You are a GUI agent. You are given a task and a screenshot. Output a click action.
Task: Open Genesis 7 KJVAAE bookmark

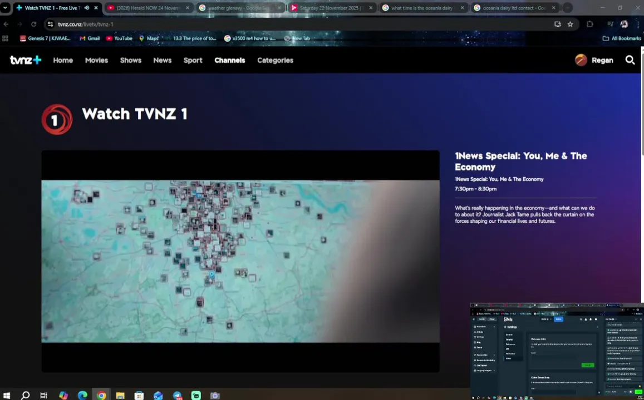tap(45, 38)
